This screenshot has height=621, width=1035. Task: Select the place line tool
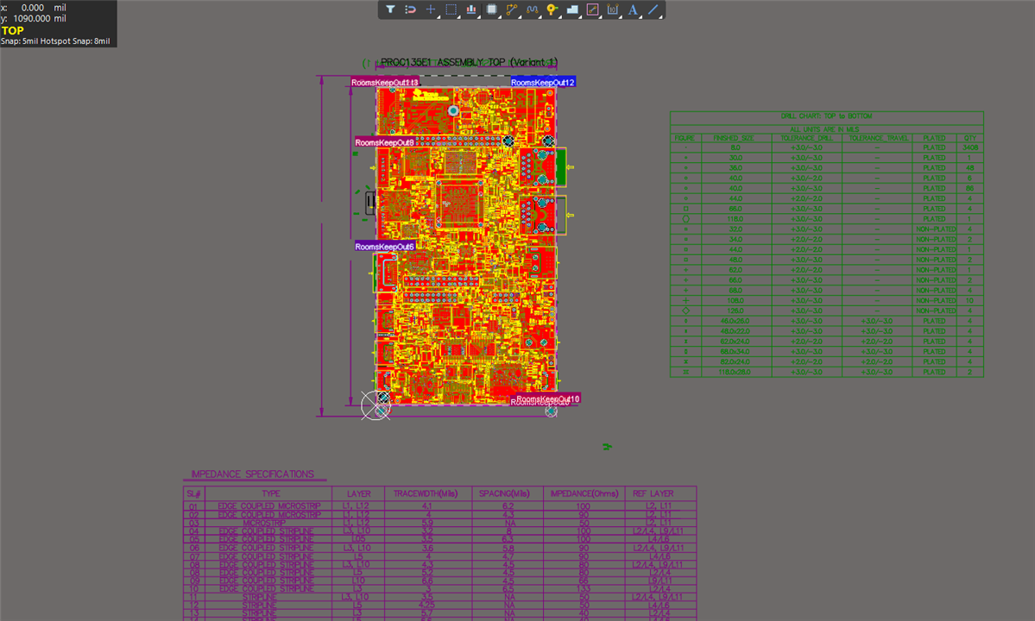click(653, 9)
